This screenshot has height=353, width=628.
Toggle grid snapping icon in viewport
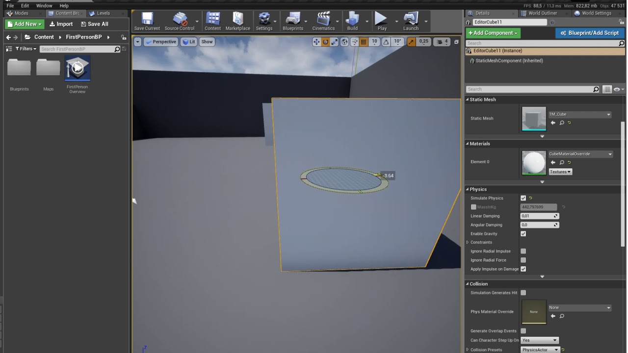tap(364, 42)
